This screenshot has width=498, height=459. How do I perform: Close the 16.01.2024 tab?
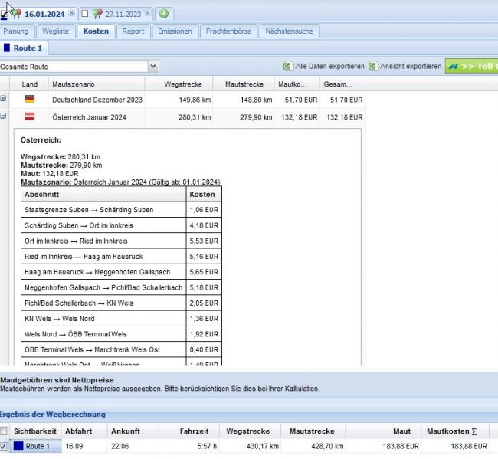(71, 14)
